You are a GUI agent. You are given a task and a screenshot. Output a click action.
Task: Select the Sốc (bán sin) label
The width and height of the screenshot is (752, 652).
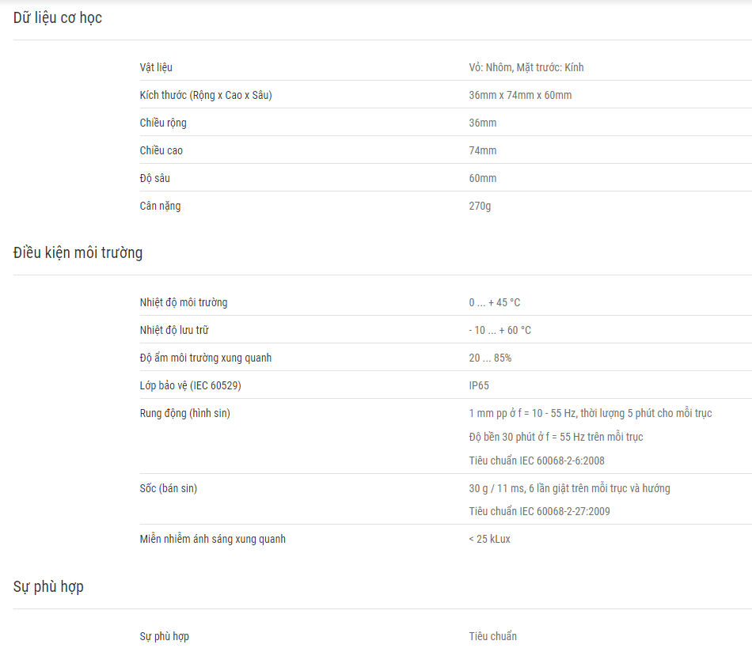coord(169,488)
